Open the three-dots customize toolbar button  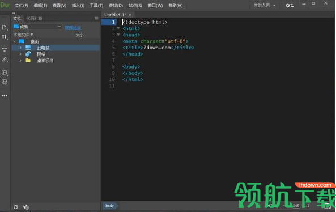coord(5,96)
